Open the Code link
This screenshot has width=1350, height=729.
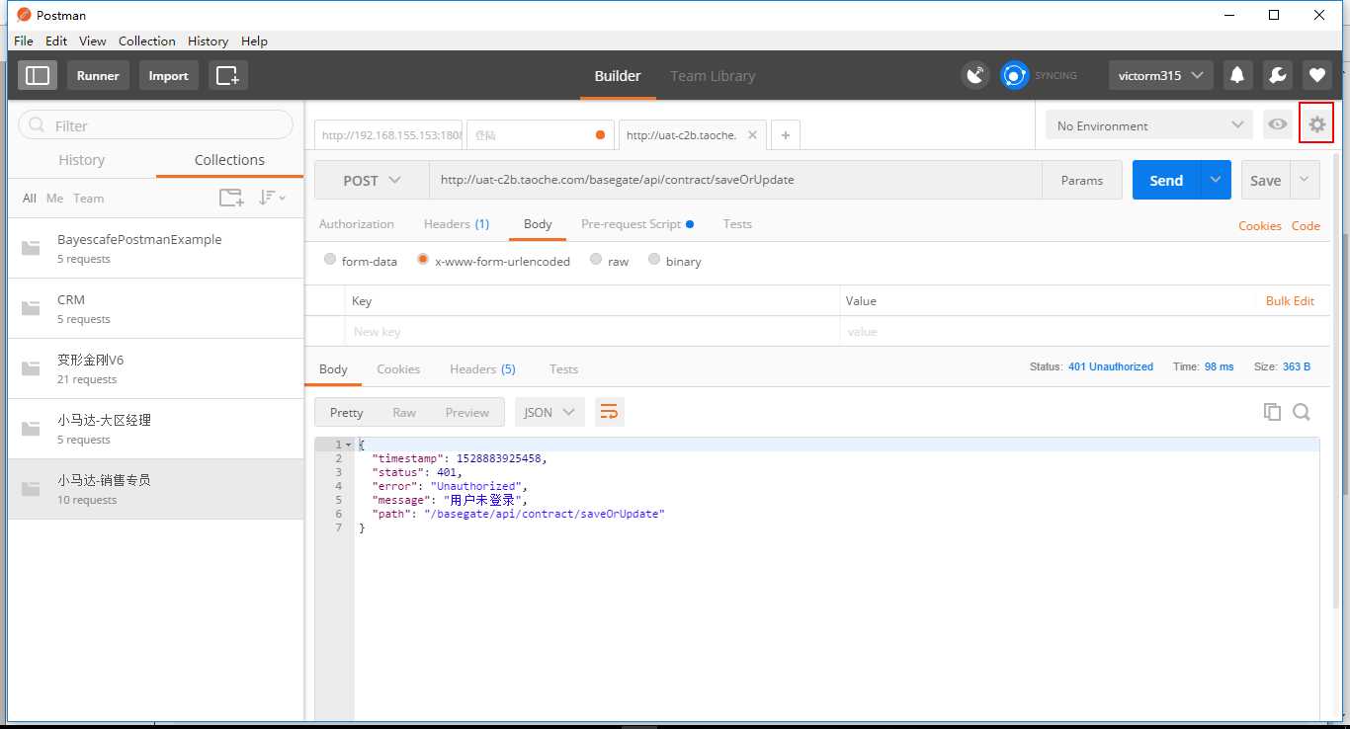(x=1306, y=225)
